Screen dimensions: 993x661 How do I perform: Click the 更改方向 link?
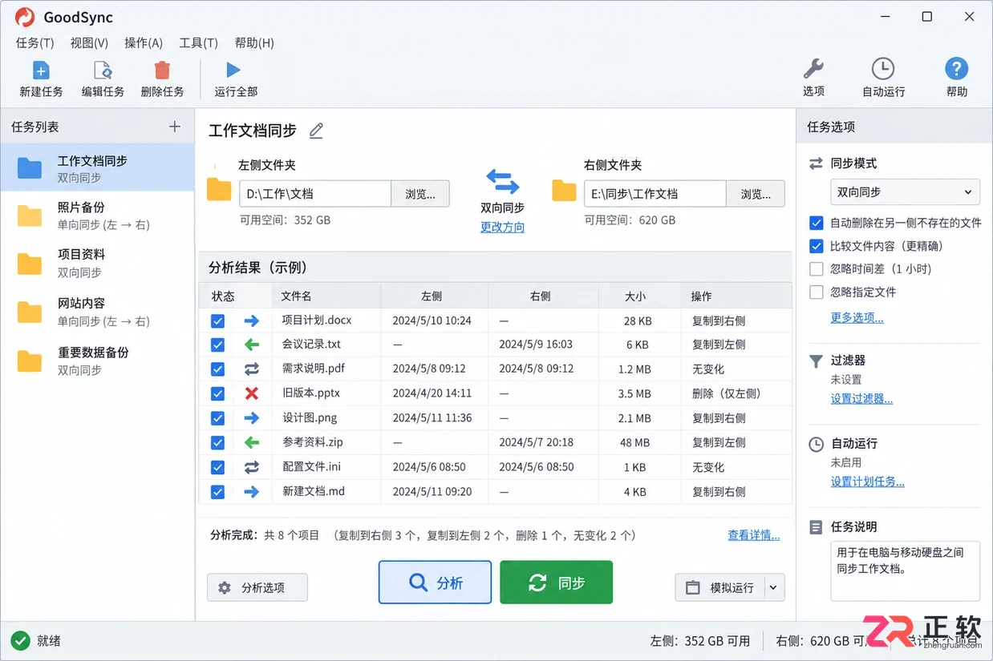(502, 227)
